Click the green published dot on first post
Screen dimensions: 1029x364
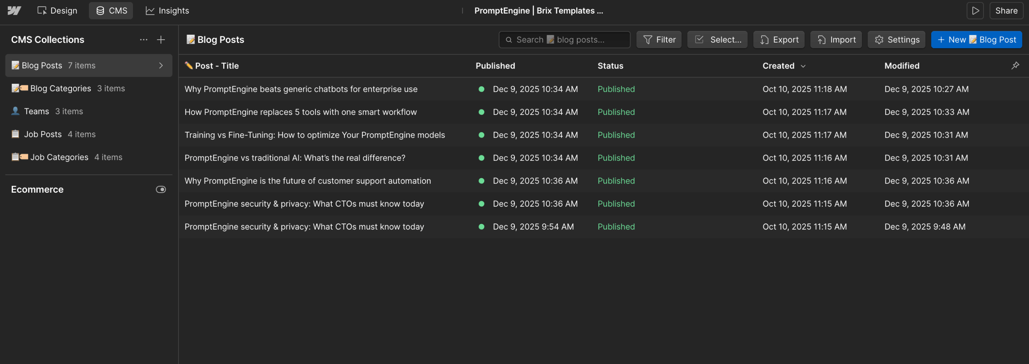tap(482, 90)
